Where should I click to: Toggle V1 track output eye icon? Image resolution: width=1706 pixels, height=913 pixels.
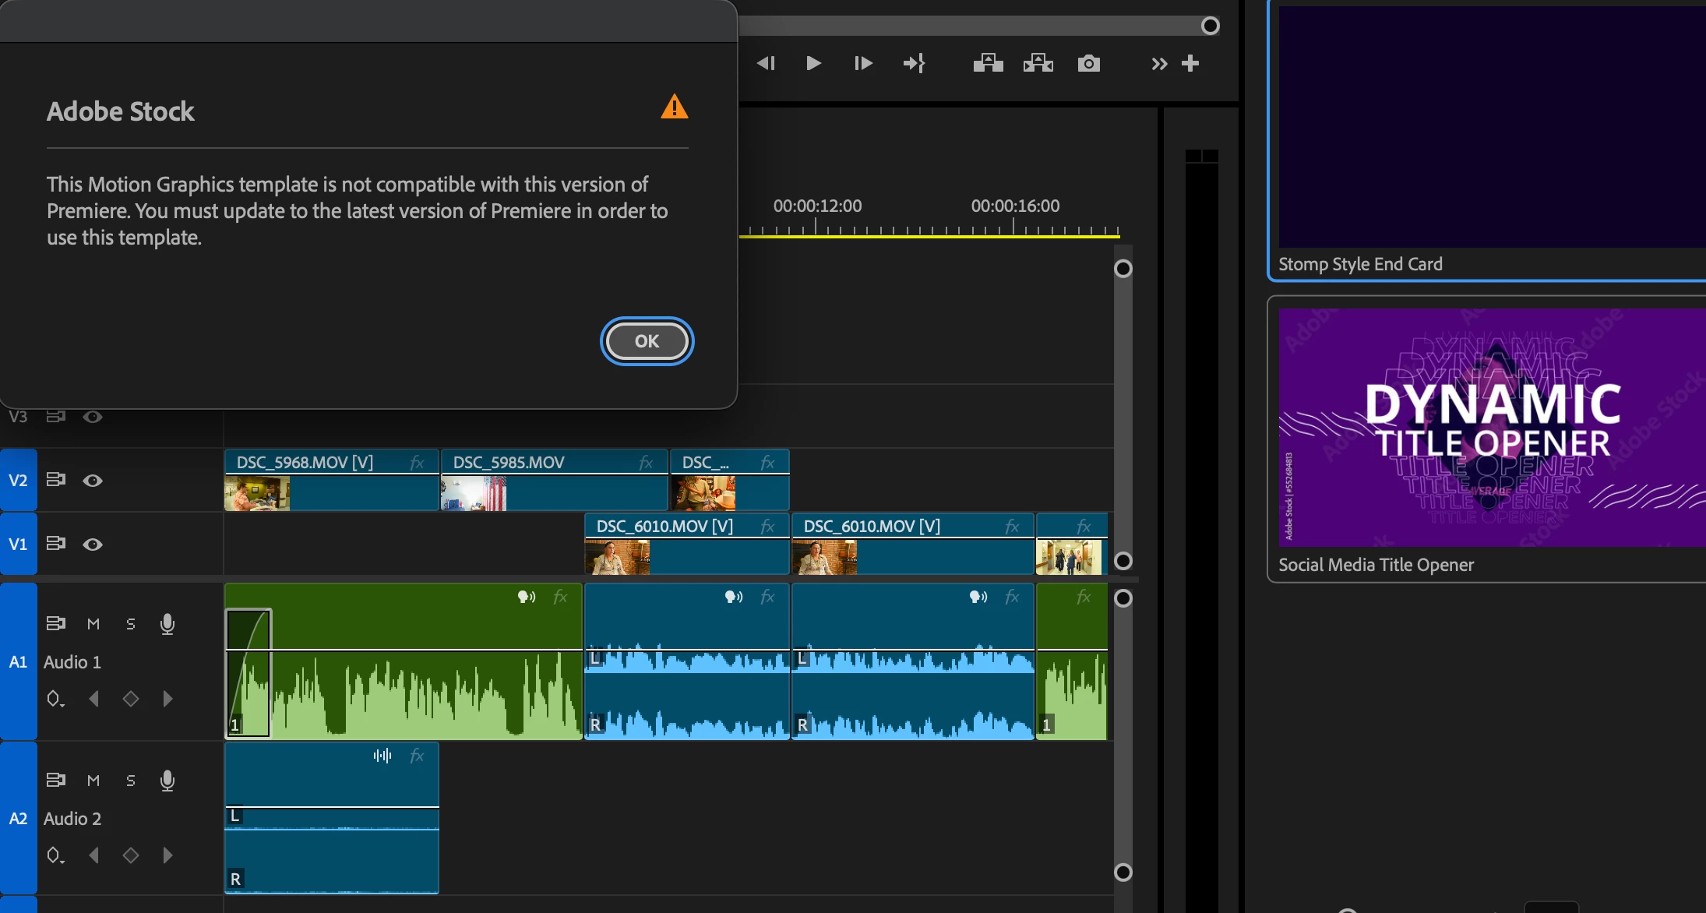[x=93, y=545]
